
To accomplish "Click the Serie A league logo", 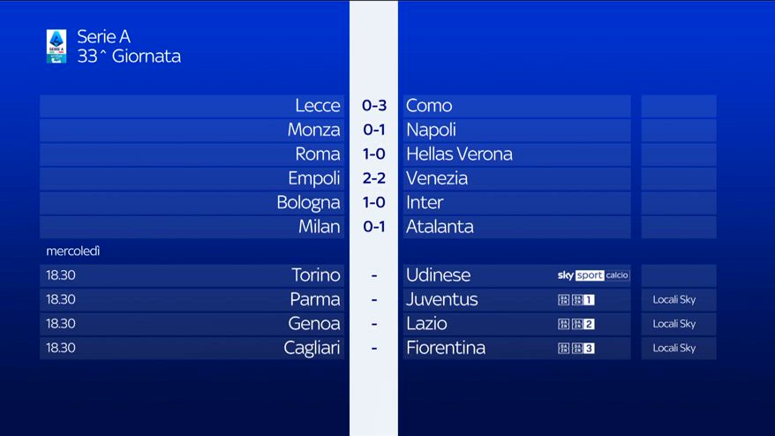I will pos(56,46).
